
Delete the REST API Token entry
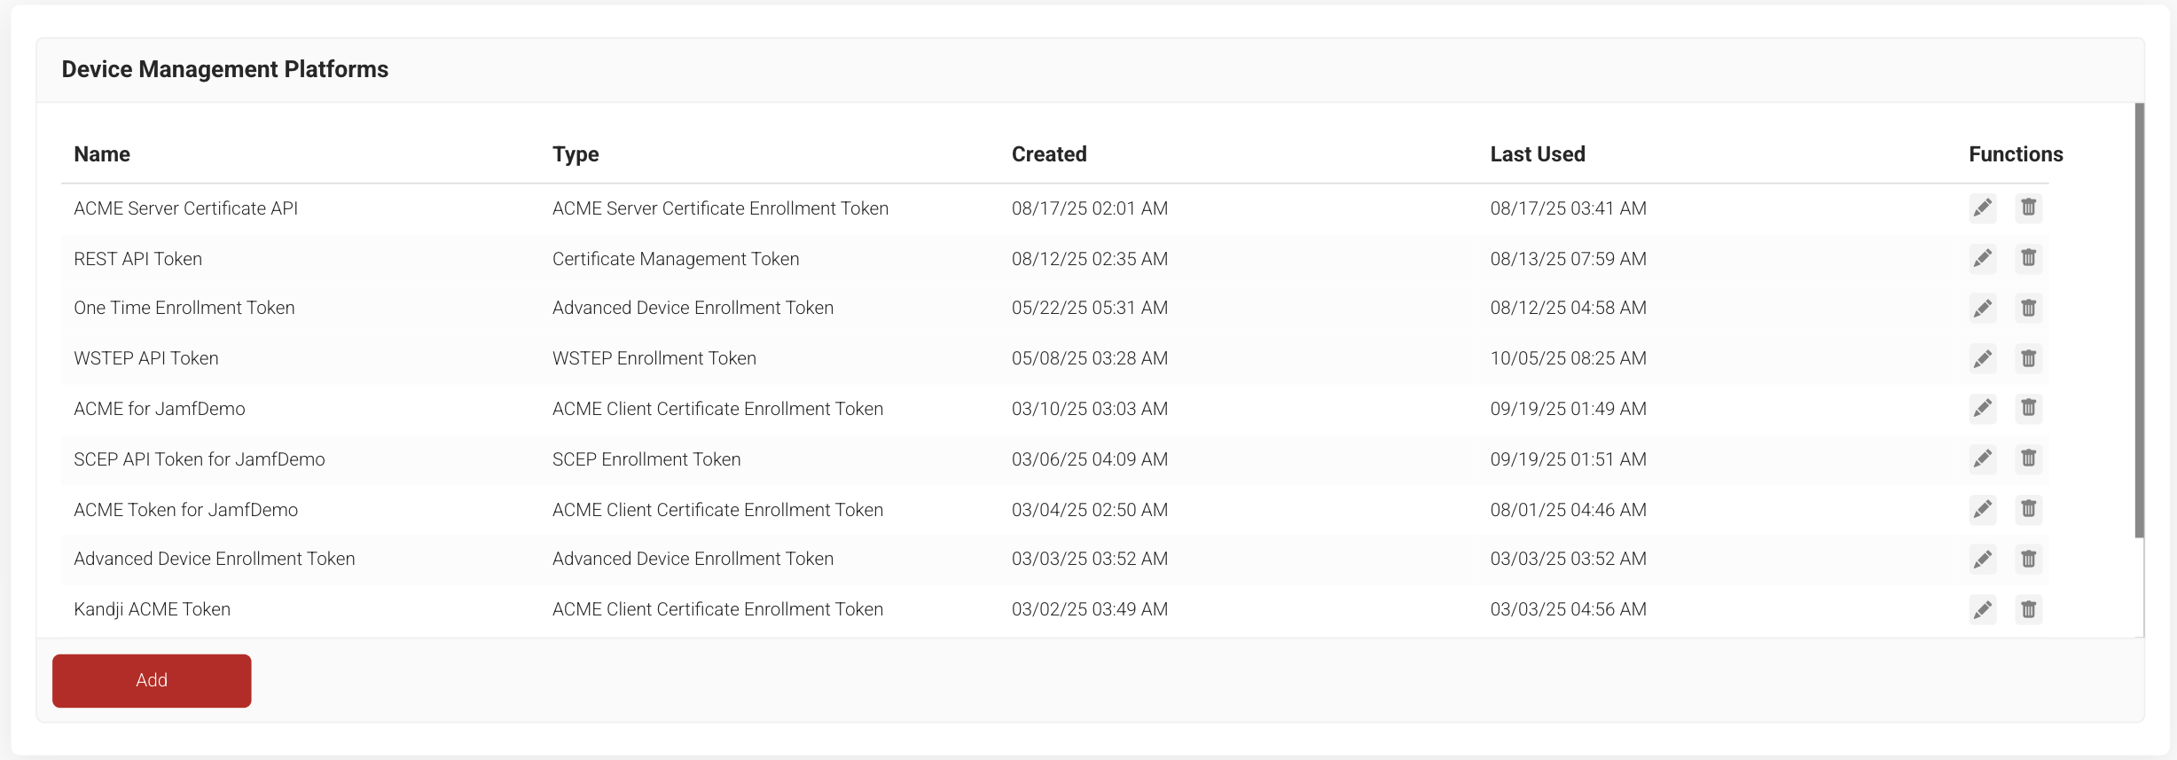pos(2028,259)
